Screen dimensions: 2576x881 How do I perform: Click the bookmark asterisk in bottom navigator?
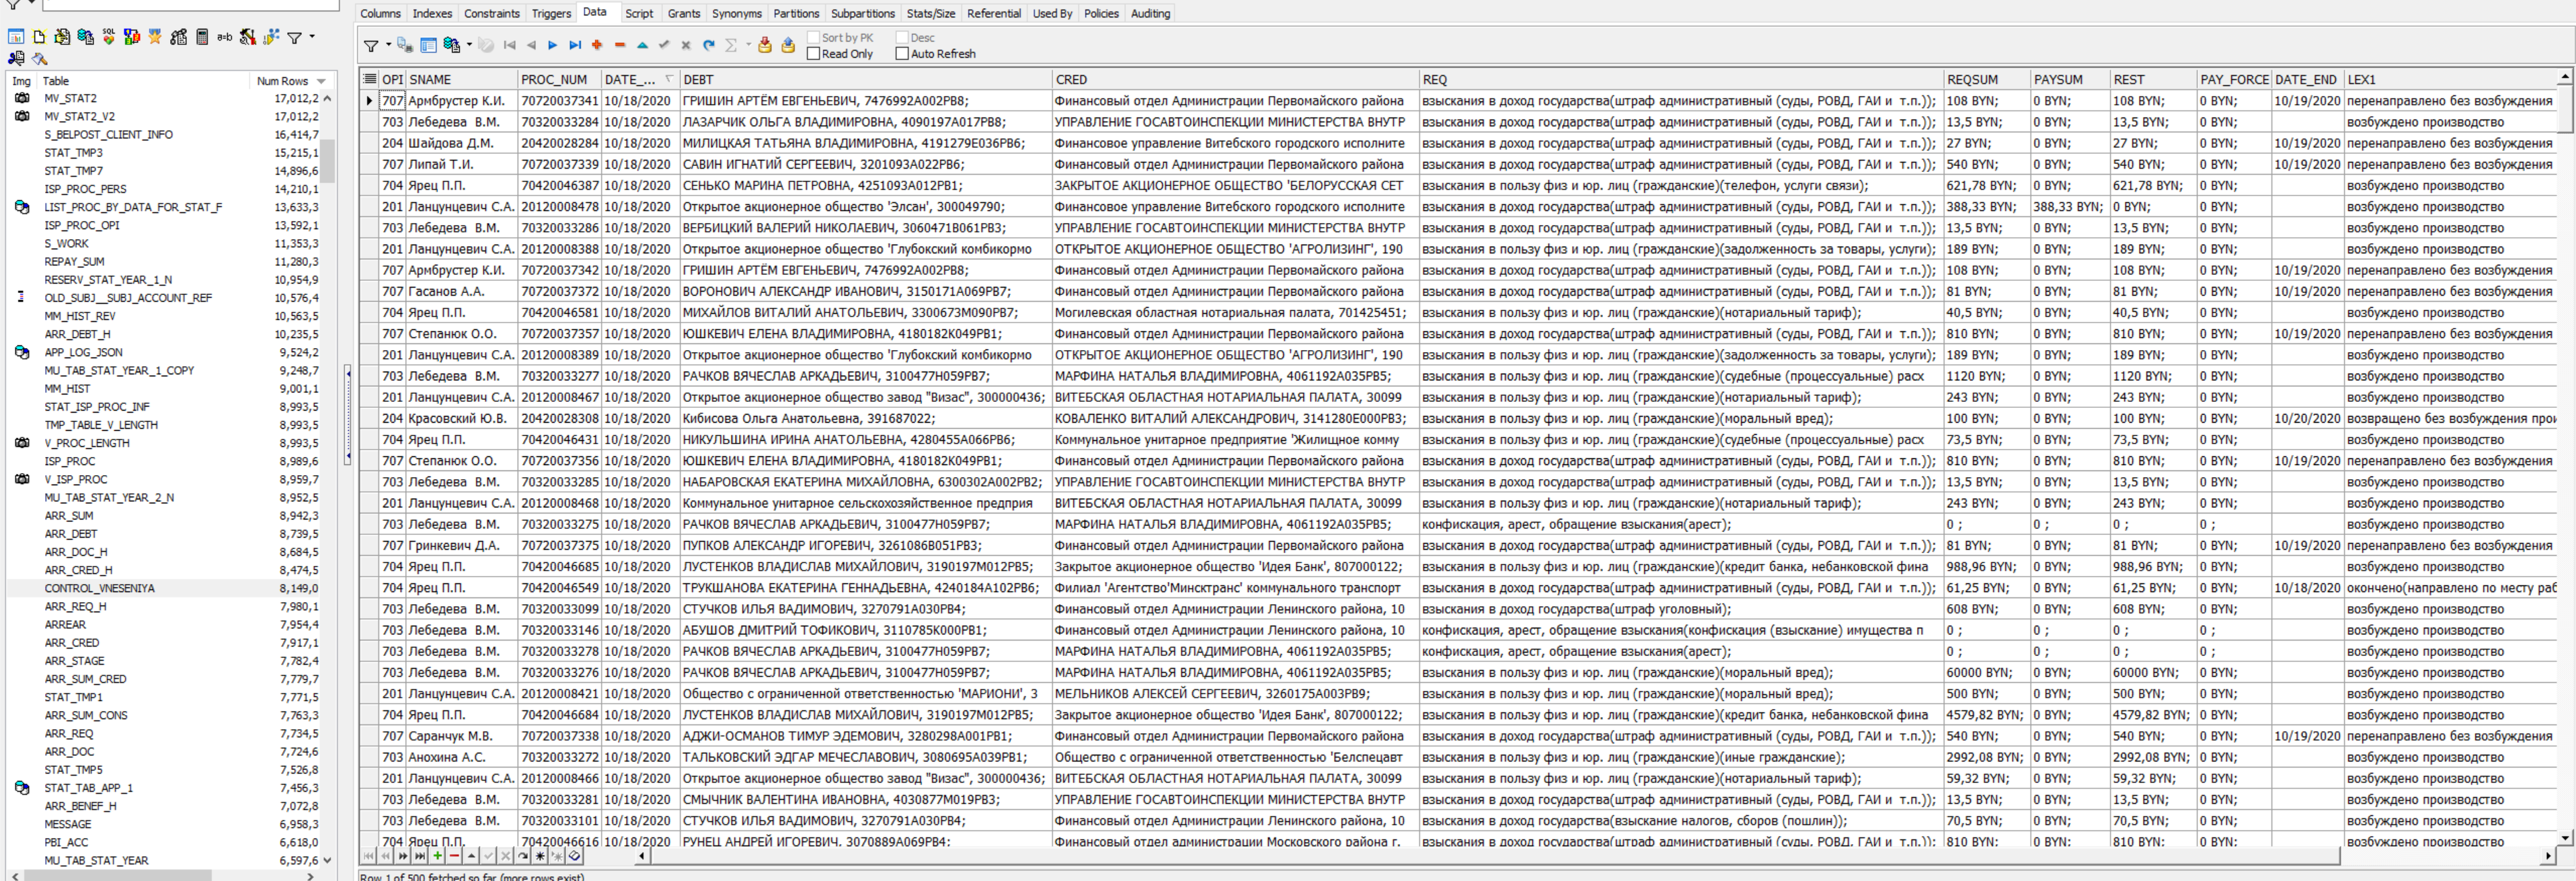pos(540,856)
